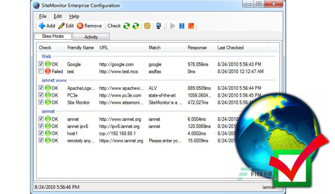
Task: Click first green refresh check icon
Action: click(x=127, y=26)
